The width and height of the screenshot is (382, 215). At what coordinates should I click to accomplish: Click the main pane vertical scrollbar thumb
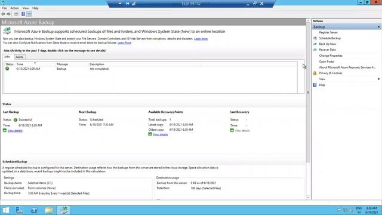tap(308, 93)
